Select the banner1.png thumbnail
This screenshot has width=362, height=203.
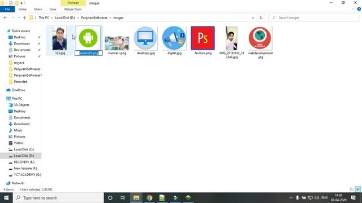click(117, 43)
